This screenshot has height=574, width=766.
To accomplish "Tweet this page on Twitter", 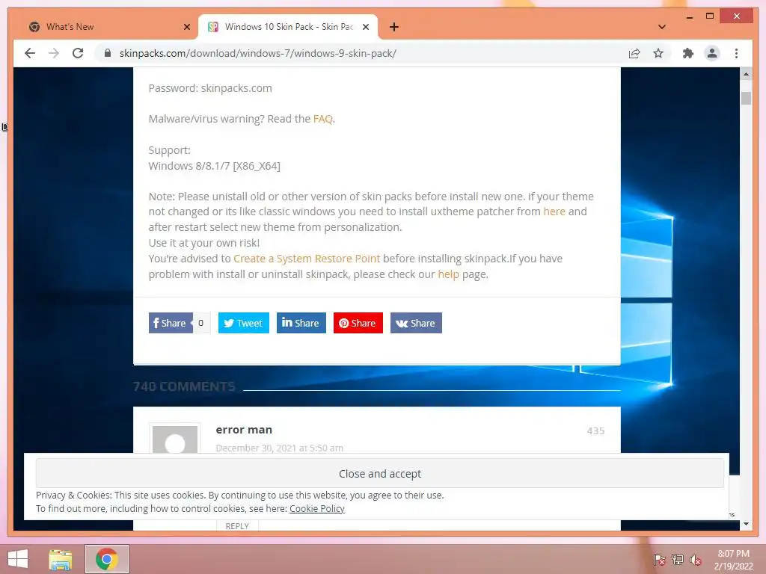I will (243, 323).
